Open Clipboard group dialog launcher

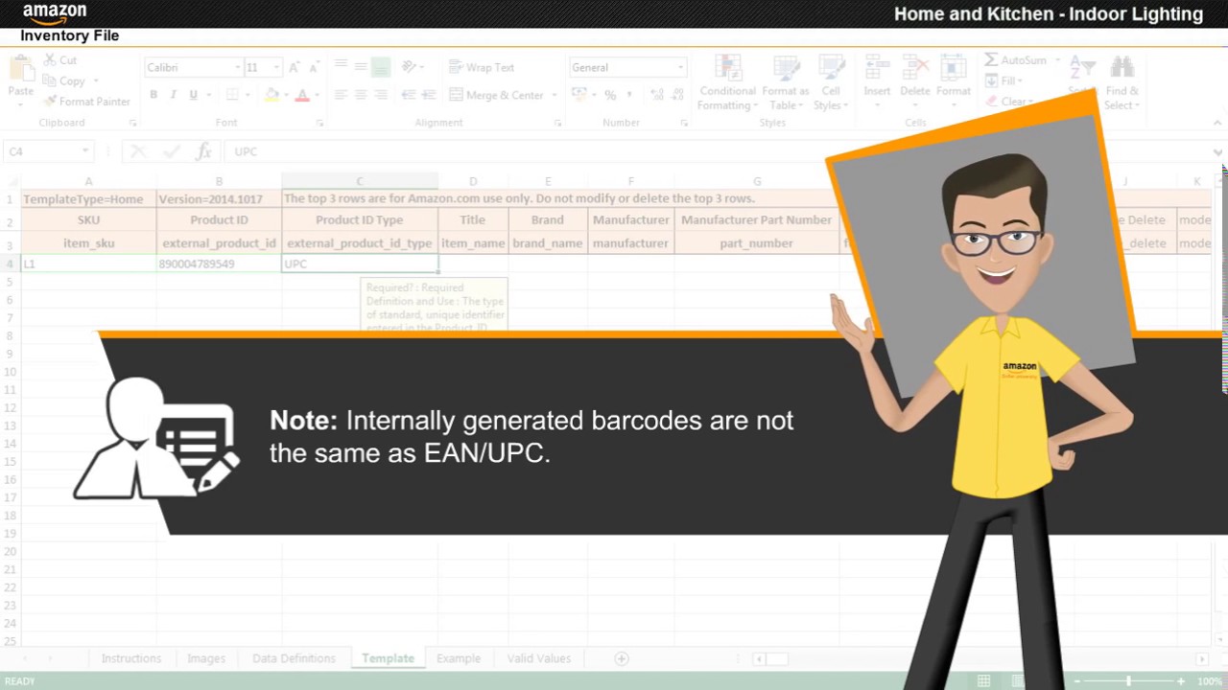pos(132,123)
